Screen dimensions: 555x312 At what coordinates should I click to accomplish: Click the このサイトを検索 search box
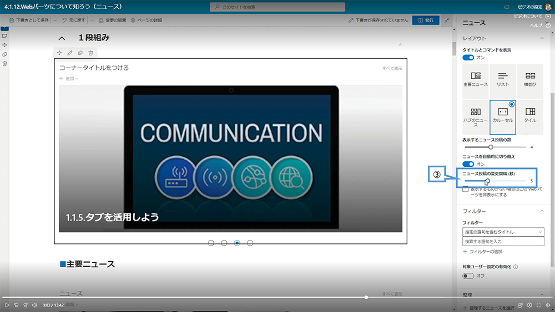click(277, 7)
